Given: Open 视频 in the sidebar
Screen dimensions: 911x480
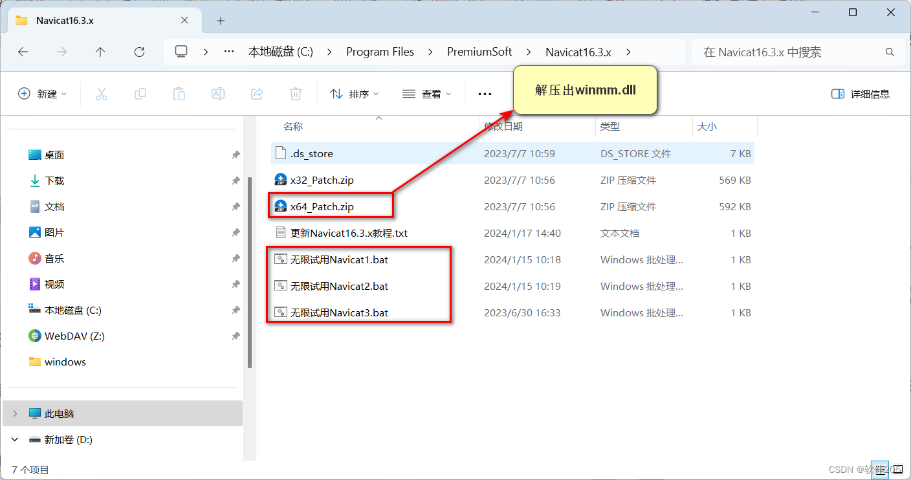Looking at the screenshot, I should (x=54, y=284).
